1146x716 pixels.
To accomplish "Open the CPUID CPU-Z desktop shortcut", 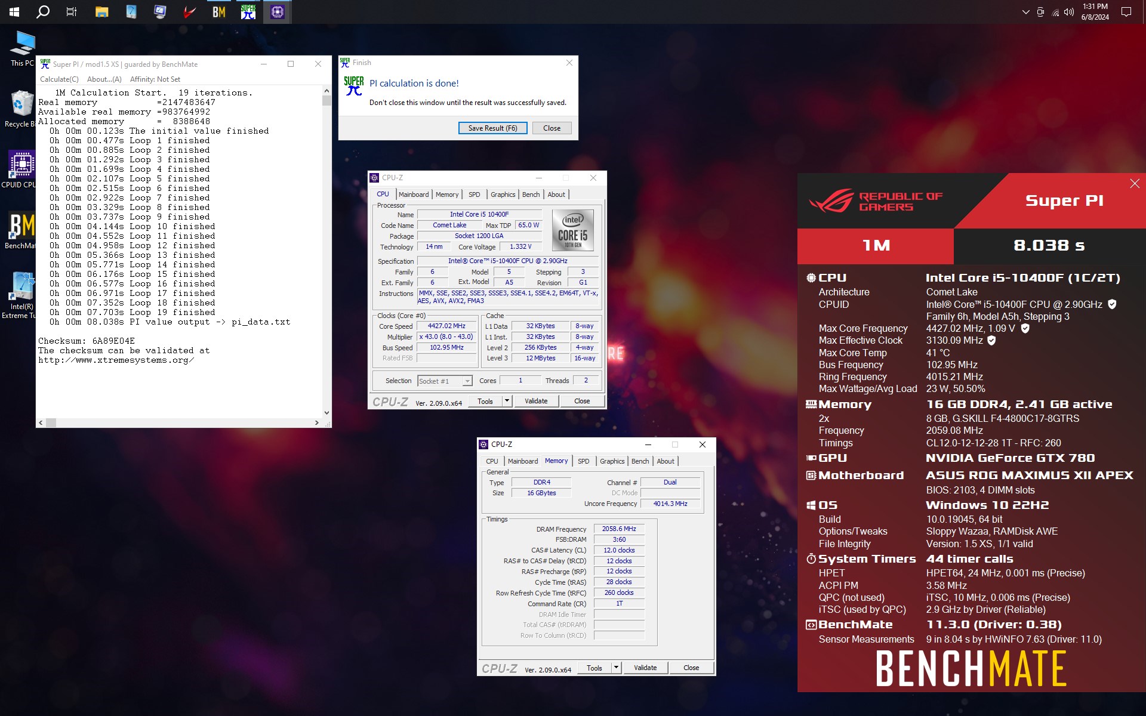I will click(21, 169).
